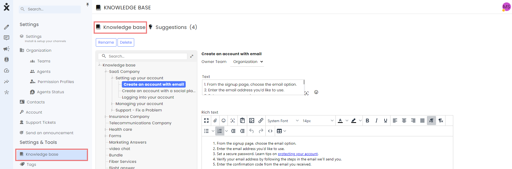Click the Rename button
Image resolution: width=512 pixels, height=169 pixels.
coord(106,42)
